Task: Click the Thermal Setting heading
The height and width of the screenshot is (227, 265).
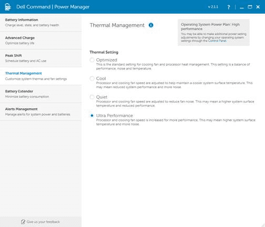Action: point(104,52)
